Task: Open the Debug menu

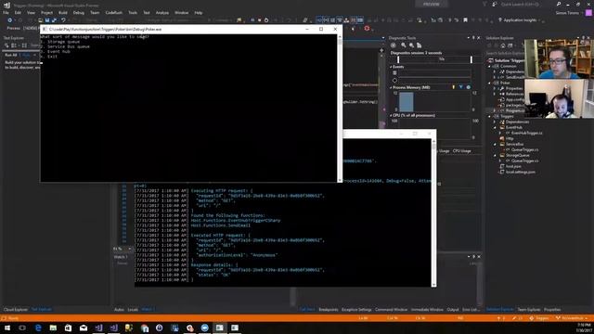Action: 78,12
